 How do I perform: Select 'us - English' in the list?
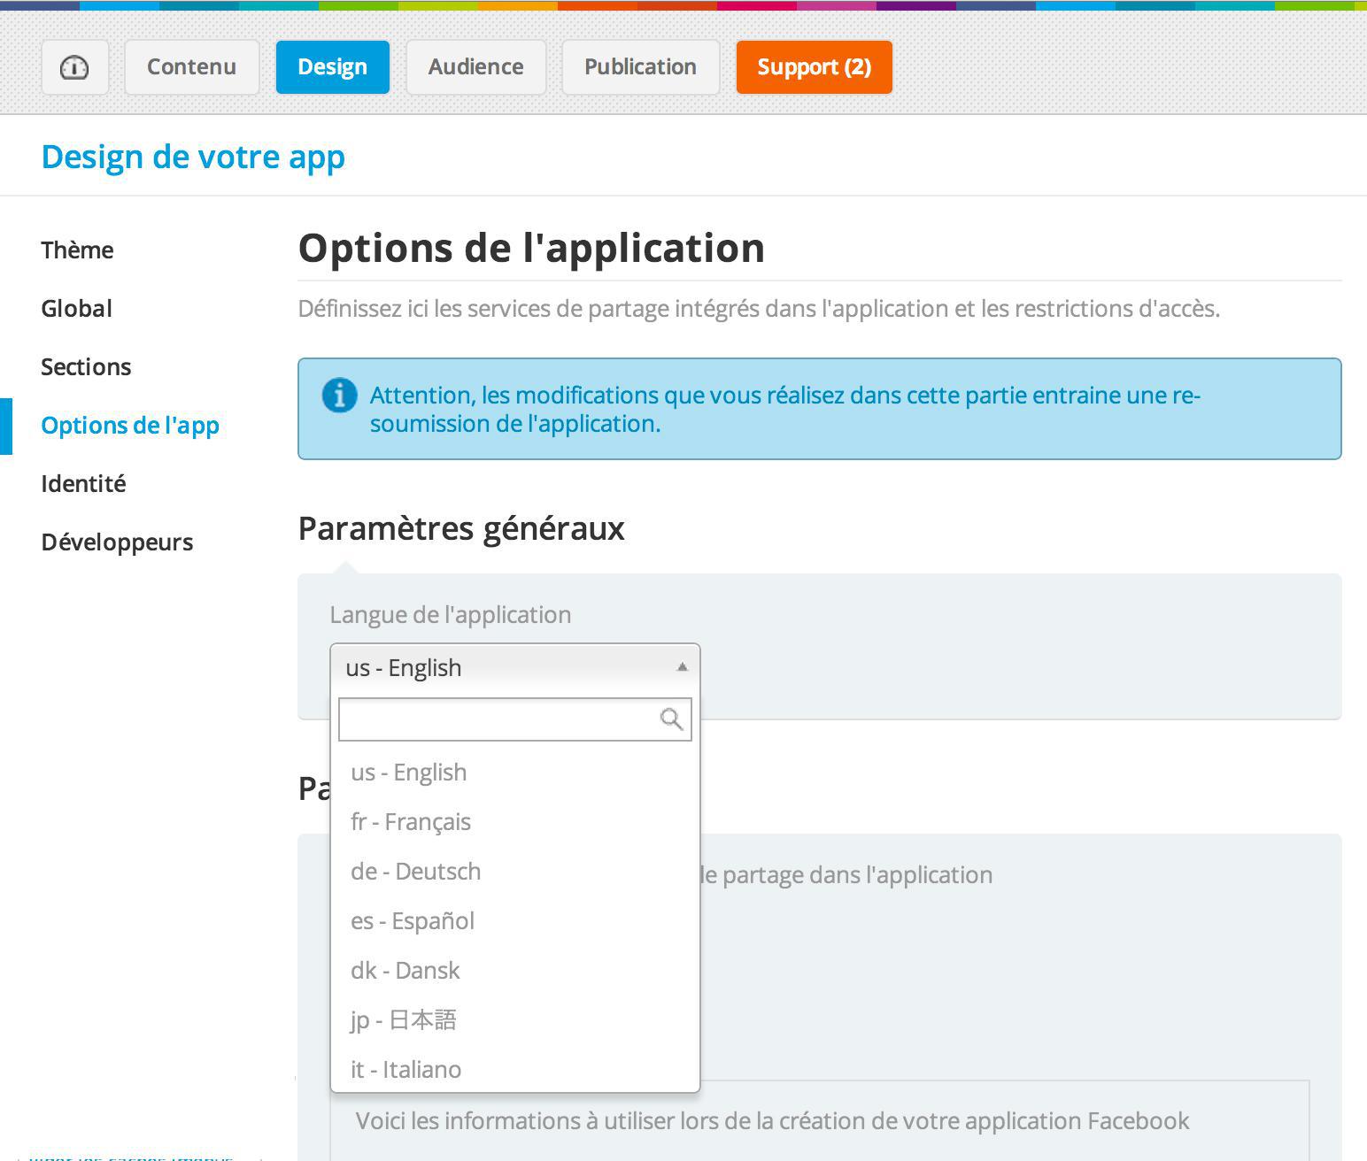coord(408,773)
